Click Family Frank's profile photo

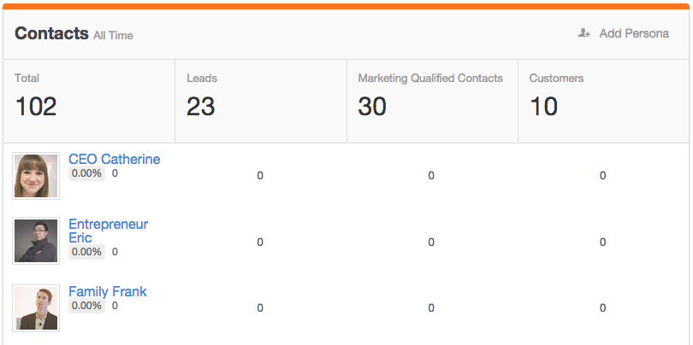36,307
